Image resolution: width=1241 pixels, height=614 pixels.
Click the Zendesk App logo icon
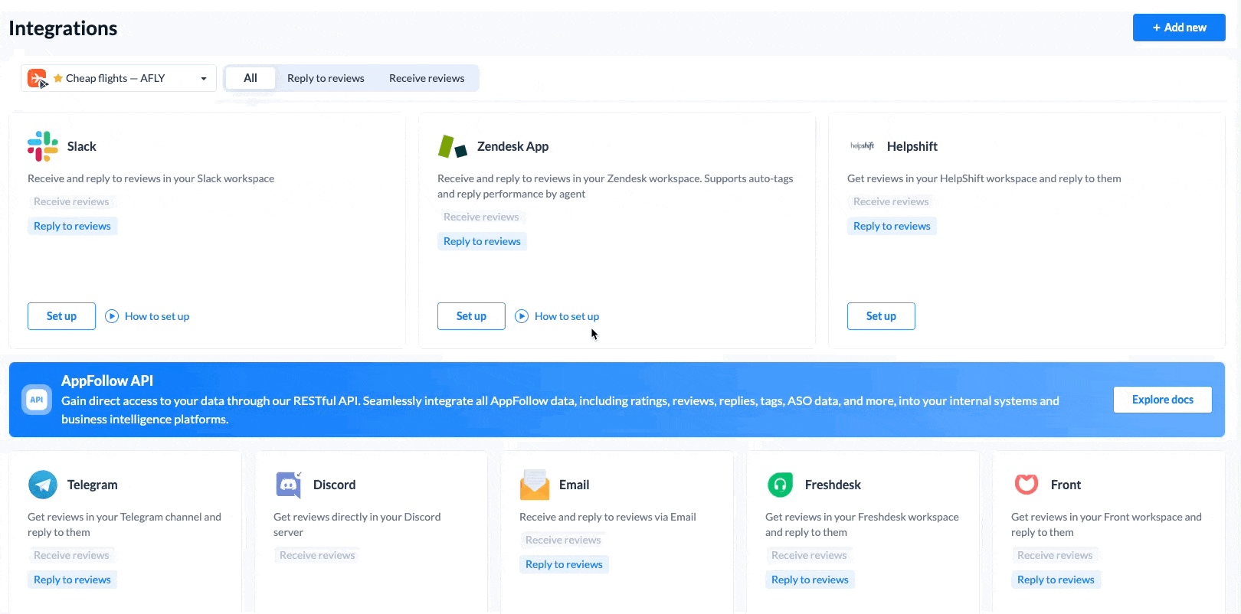click(x=453, y=146)
